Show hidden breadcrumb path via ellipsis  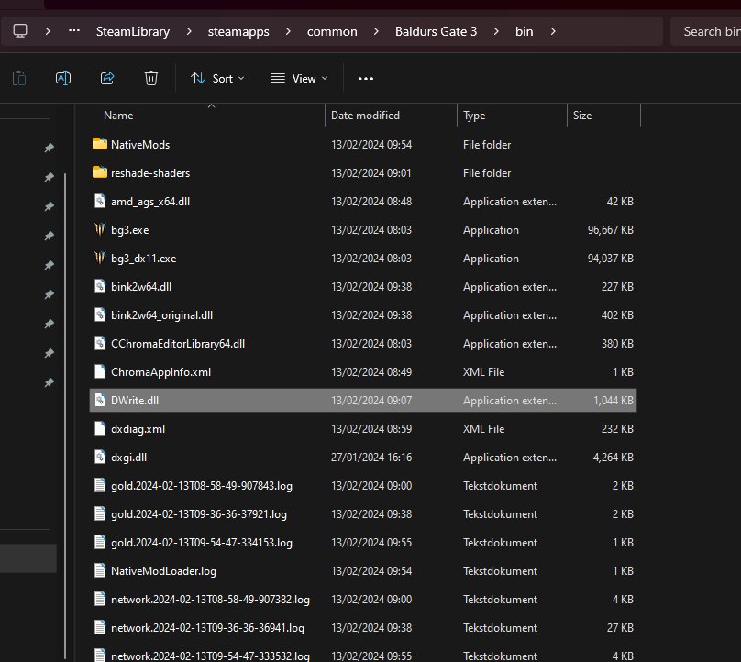[74, 31]
